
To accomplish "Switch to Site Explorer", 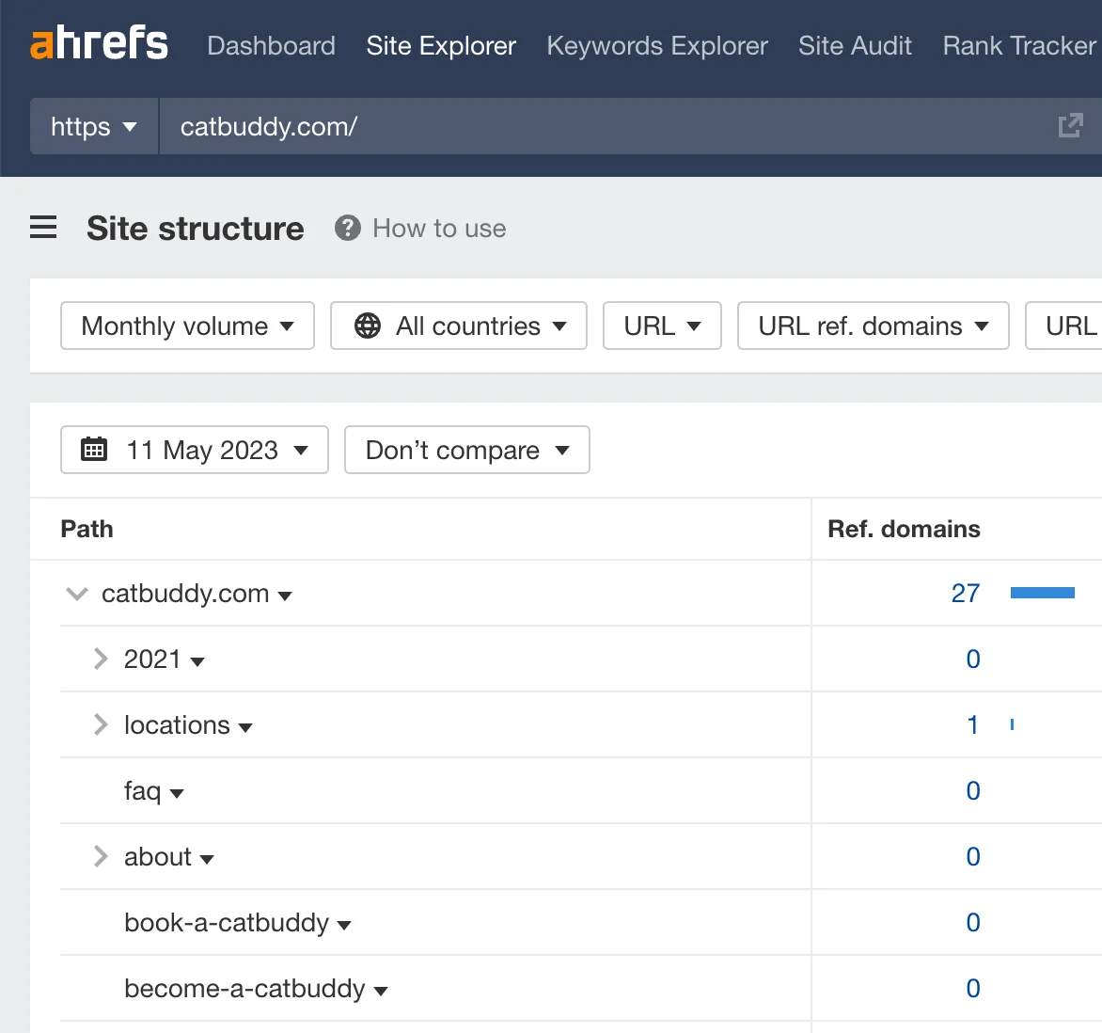I will (441, 46).
